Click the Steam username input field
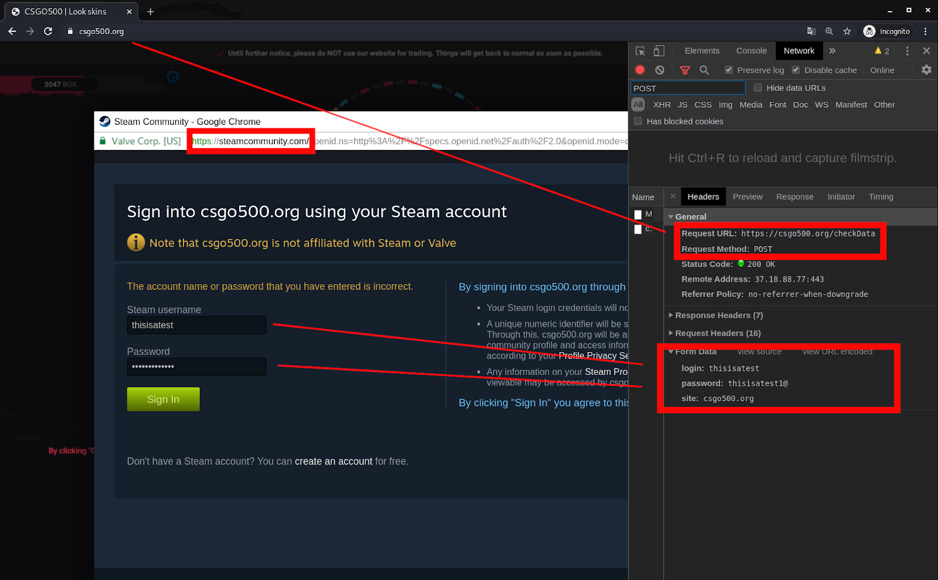938x580 pixels. [196, 325]
